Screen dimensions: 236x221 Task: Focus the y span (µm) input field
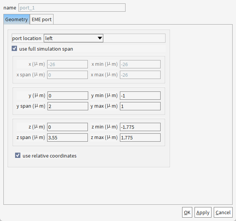(x=68, y=106)
